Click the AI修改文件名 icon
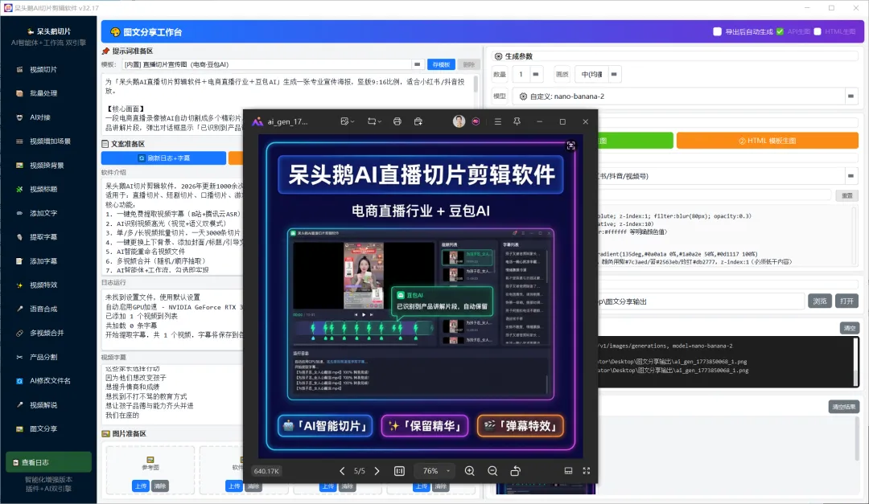 coord(19,381)
